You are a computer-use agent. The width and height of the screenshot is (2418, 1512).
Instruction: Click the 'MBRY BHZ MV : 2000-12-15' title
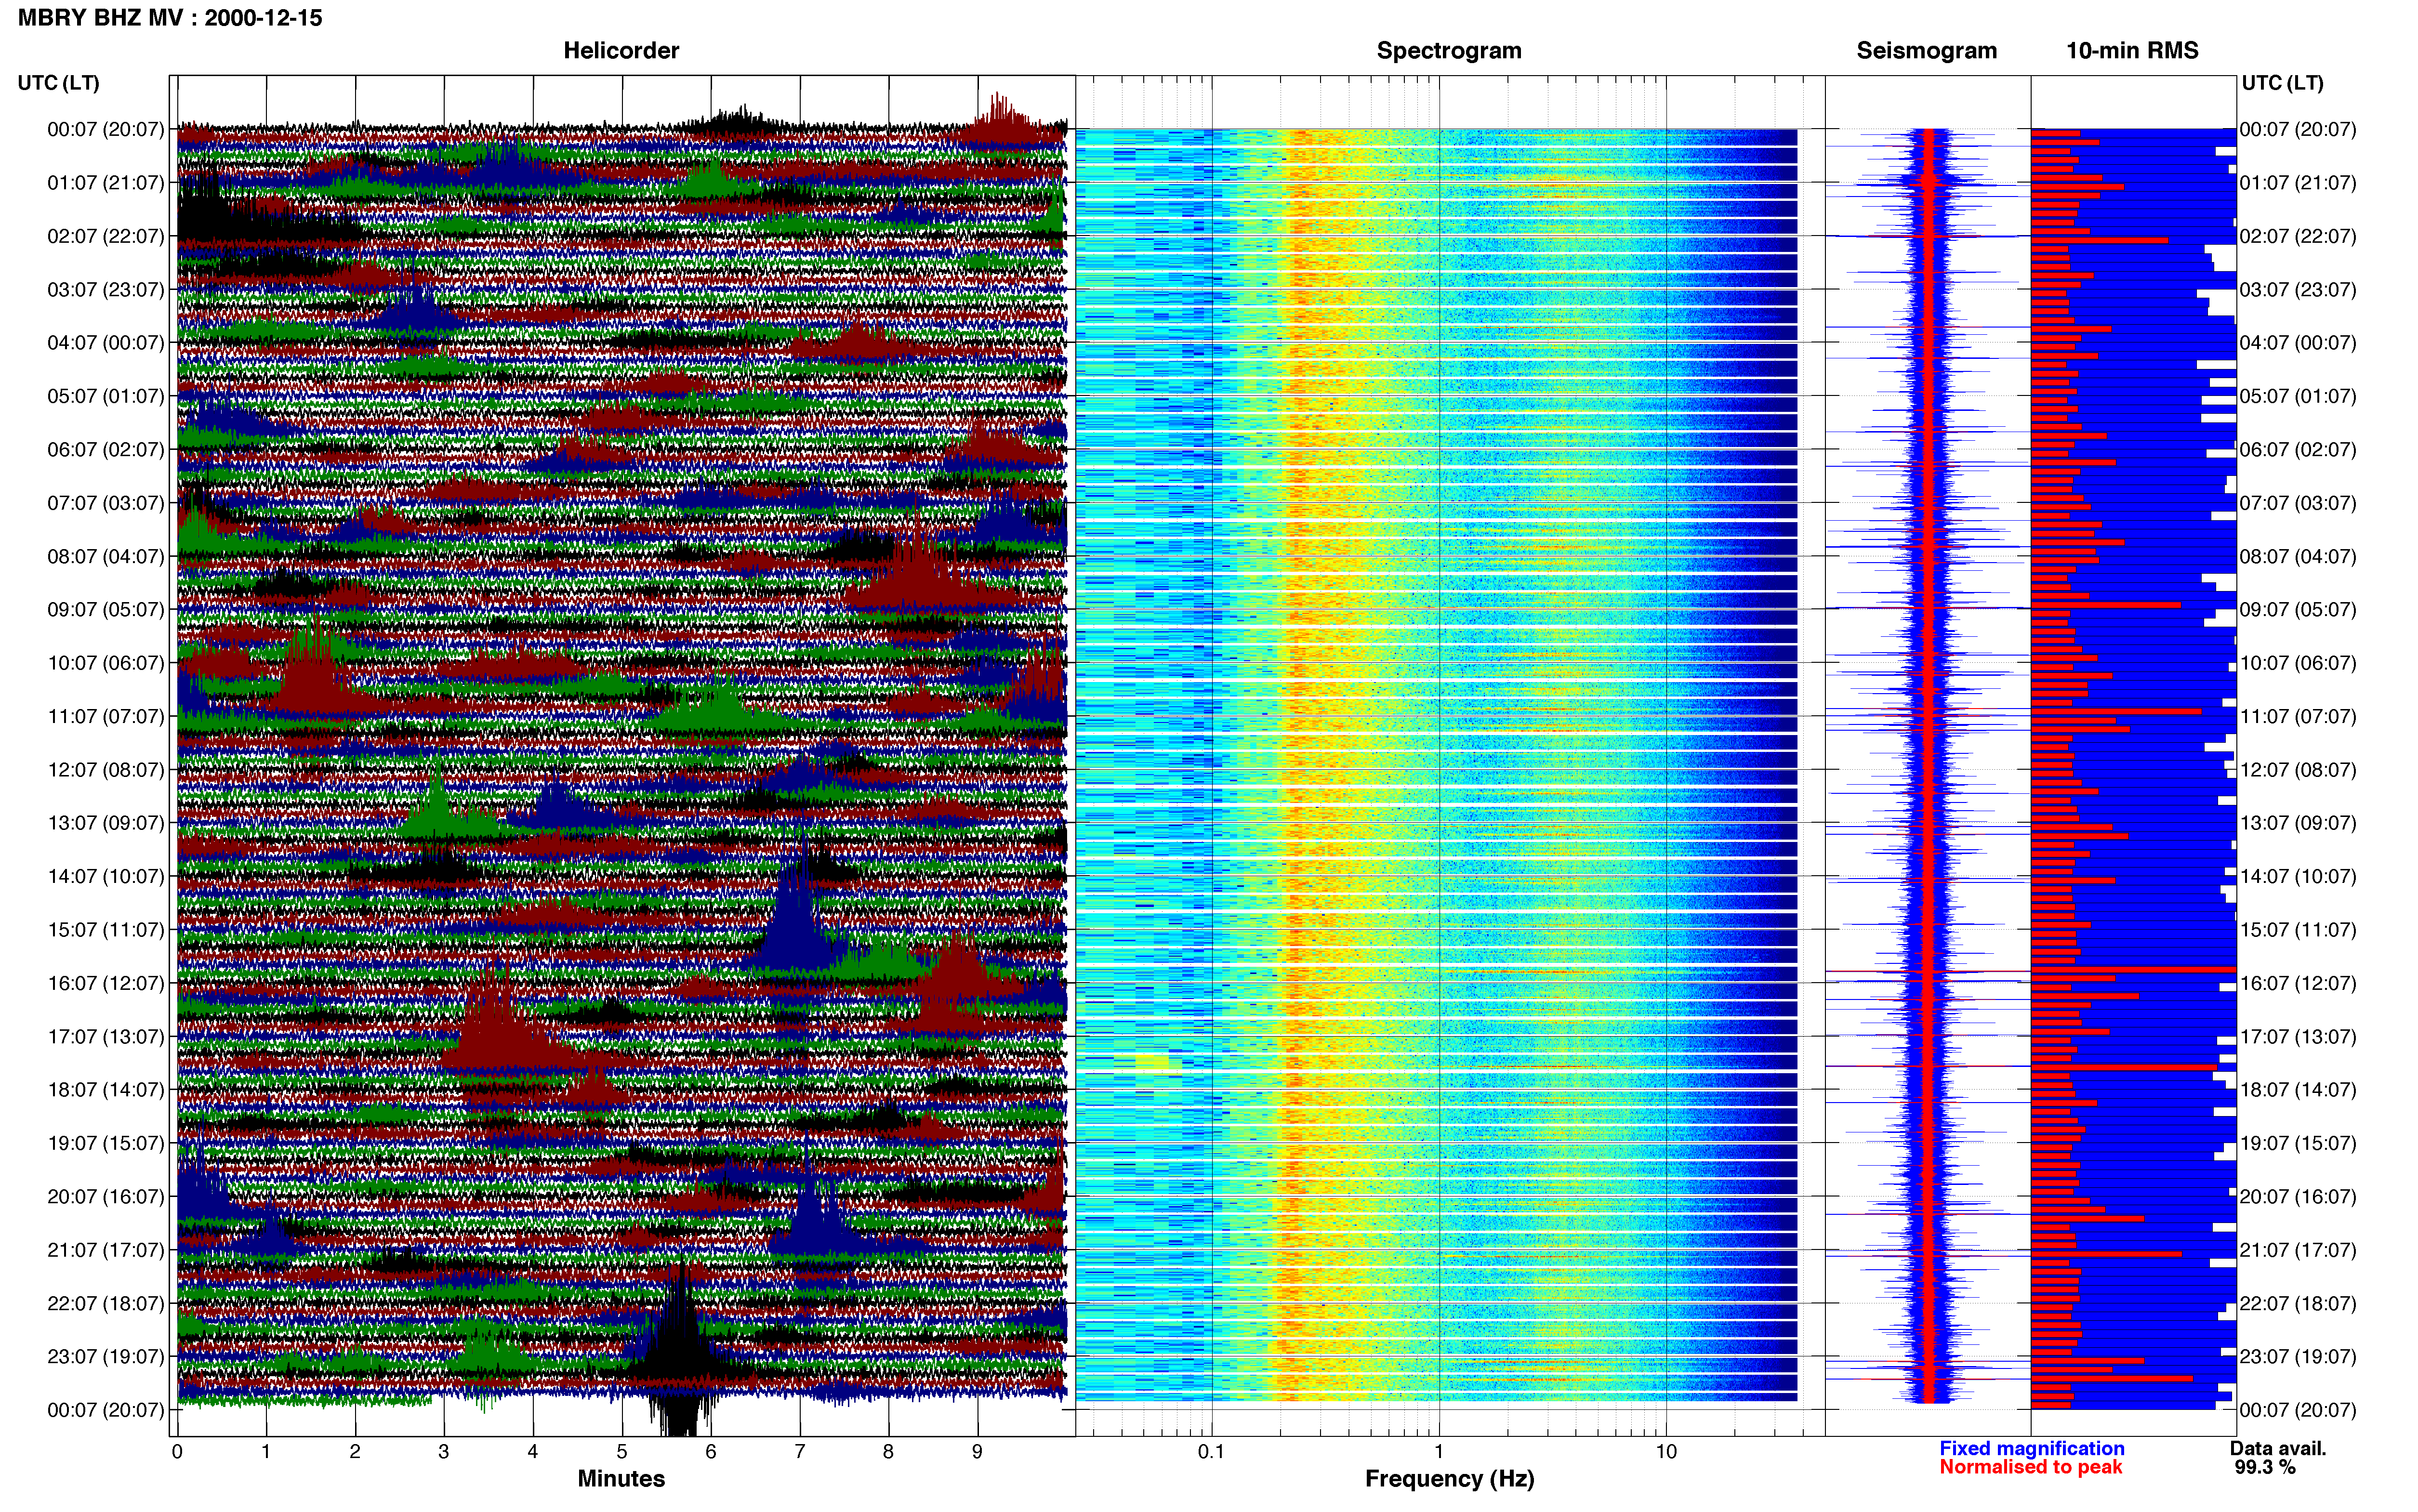[170, 18]
